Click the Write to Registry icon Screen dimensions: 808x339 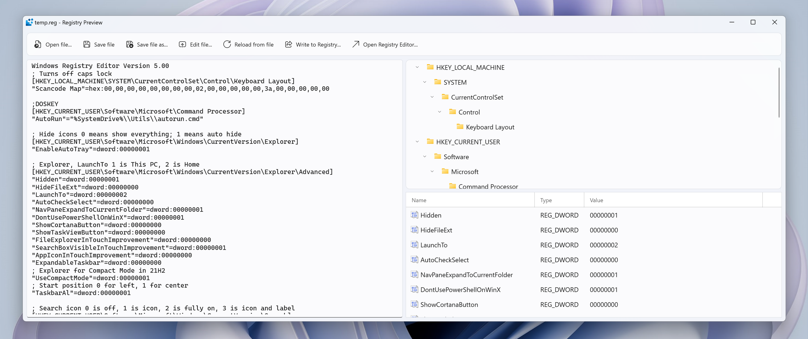pos(288,45)
